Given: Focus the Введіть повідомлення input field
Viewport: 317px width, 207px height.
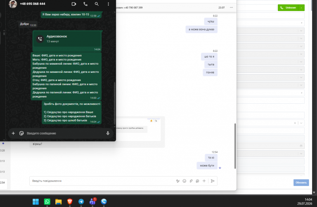Looking at the screenshot, I should [101, 181].
